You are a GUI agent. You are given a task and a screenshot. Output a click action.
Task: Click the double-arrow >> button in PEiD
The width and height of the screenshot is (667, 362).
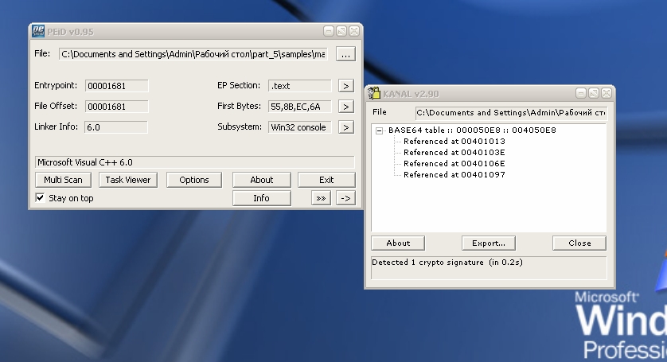[321, 198]
